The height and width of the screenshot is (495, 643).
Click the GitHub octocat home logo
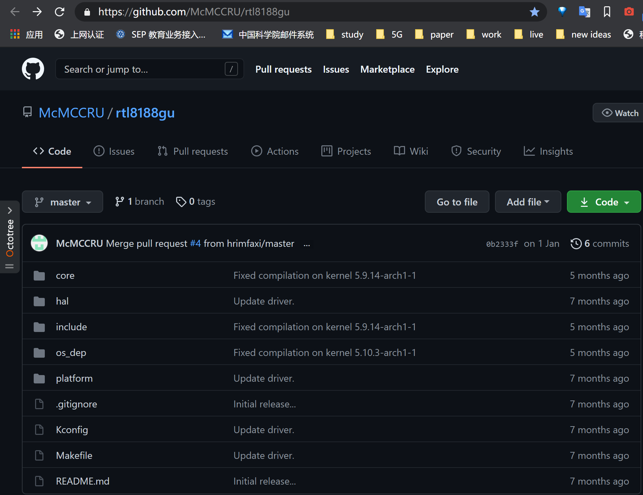(33, 68)
